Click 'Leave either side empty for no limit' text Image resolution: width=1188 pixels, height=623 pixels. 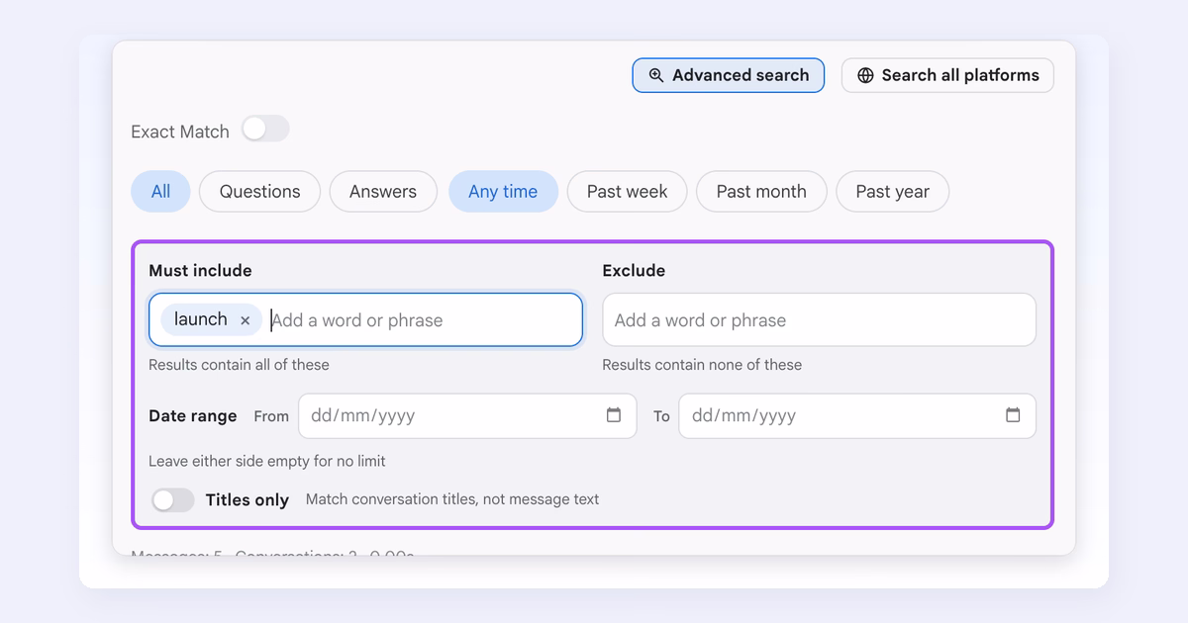[267, 461]
